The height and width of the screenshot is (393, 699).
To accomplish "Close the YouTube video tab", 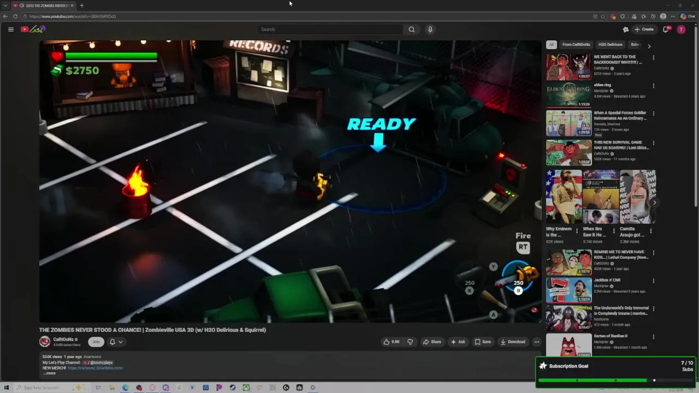I will (x=72, y=5).
